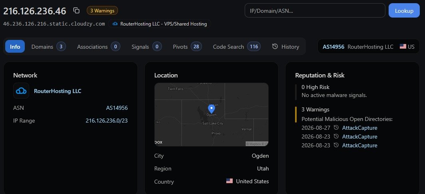The width and height of the screenshot is (425, 194).
Task: Click the 3 Warnings badge near the IP
Action: (x=102, y=10)
